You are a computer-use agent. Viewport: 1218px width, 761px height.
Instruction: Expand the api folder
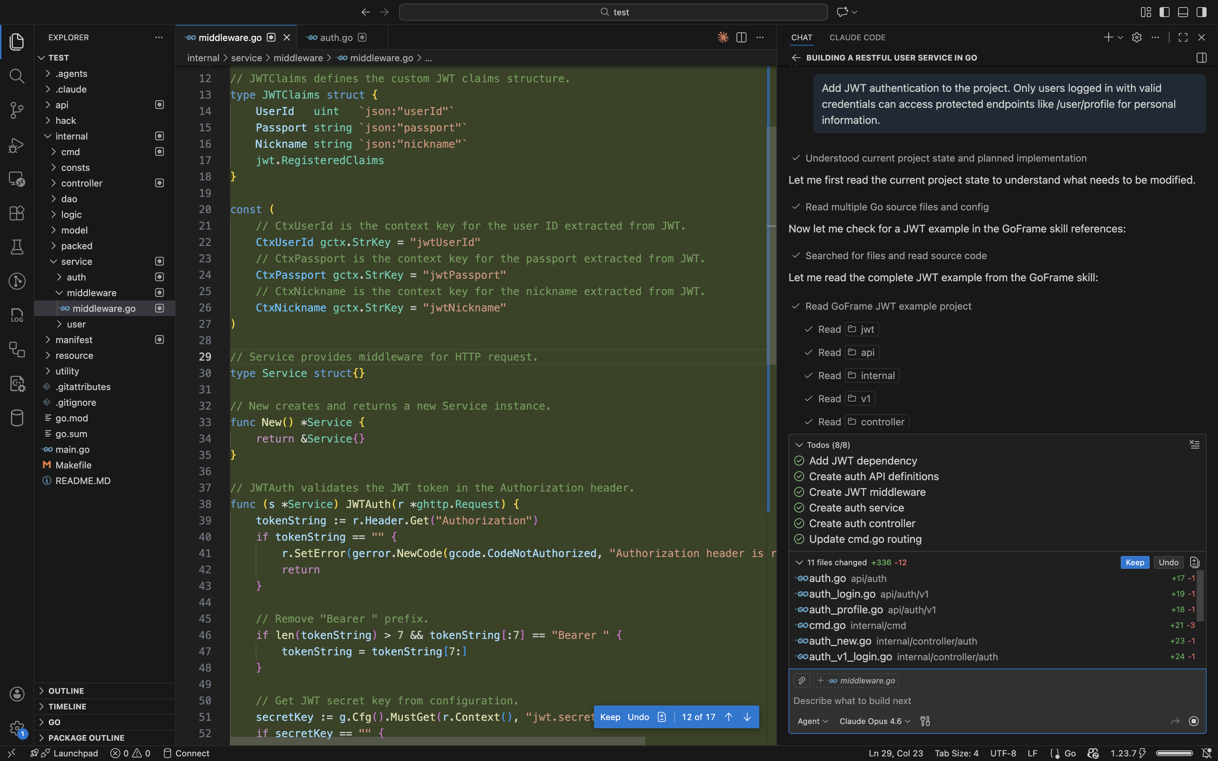104,105
